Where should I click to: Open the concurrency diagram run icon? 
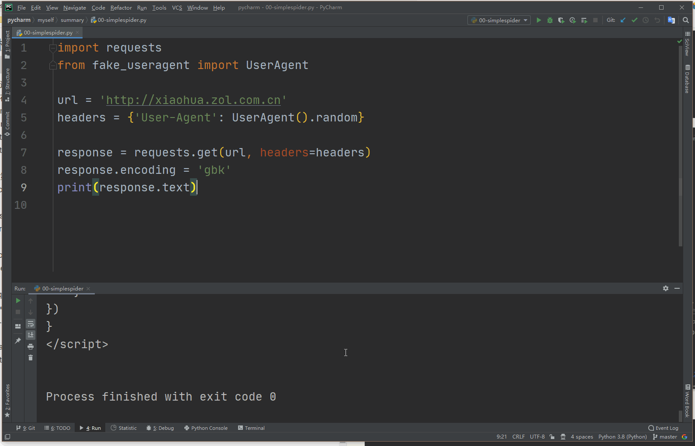click(584, 20)
